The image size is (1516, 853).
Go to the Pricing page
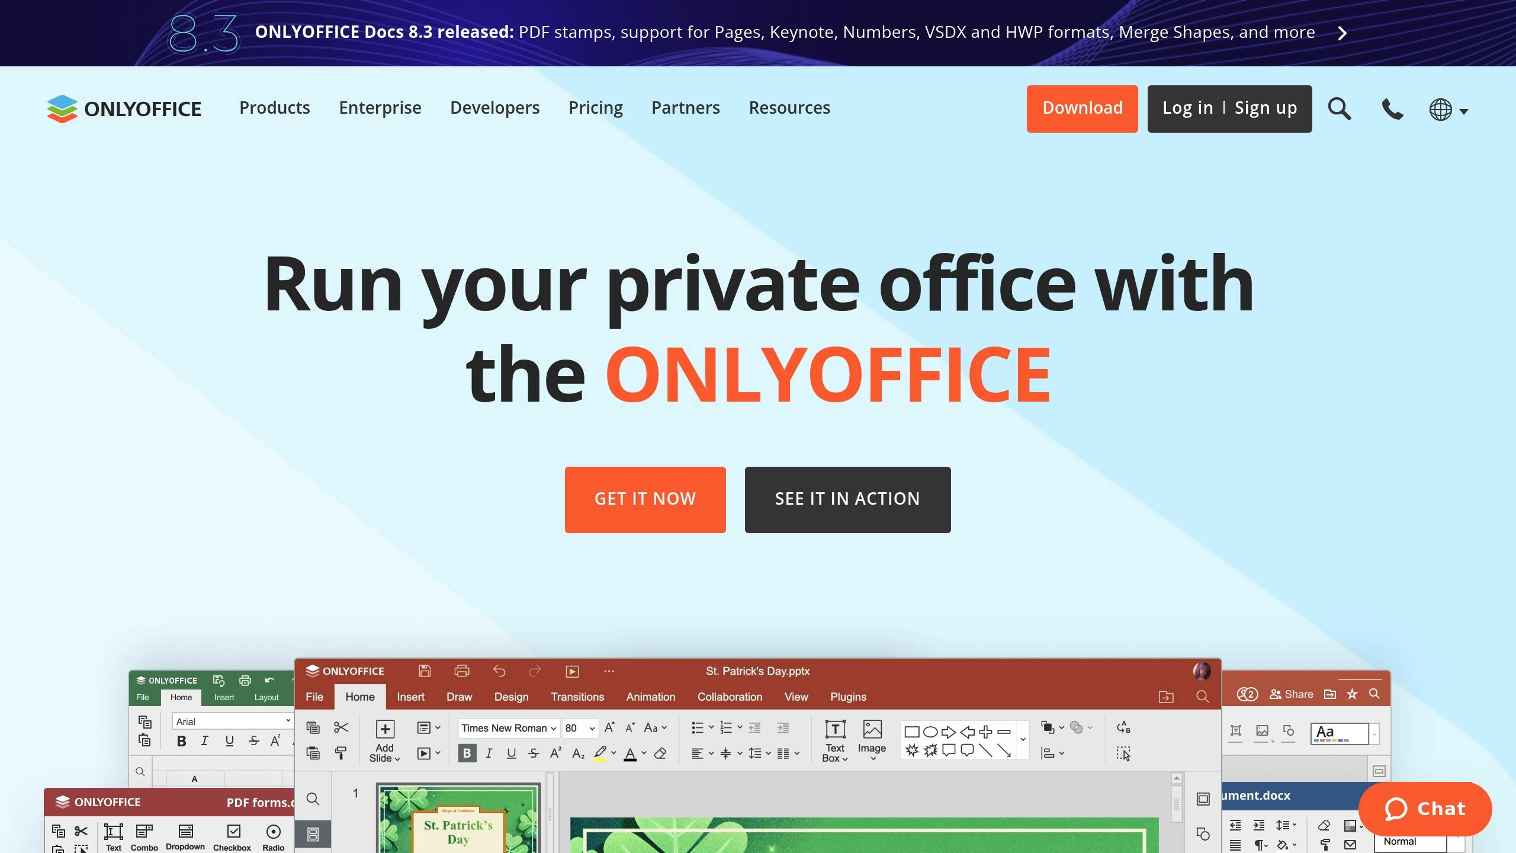(x=596, y=108)
